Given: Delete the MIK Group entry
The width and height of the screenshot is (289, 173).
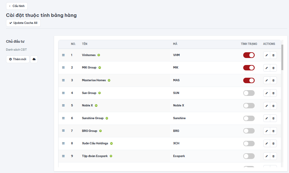Looking at the screenshot, I should click(273, 68).
